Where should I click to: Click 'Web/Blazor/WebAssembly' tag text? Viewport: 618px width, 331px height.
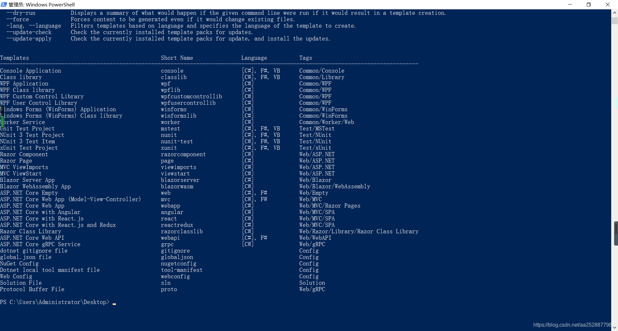pos(335,186)
